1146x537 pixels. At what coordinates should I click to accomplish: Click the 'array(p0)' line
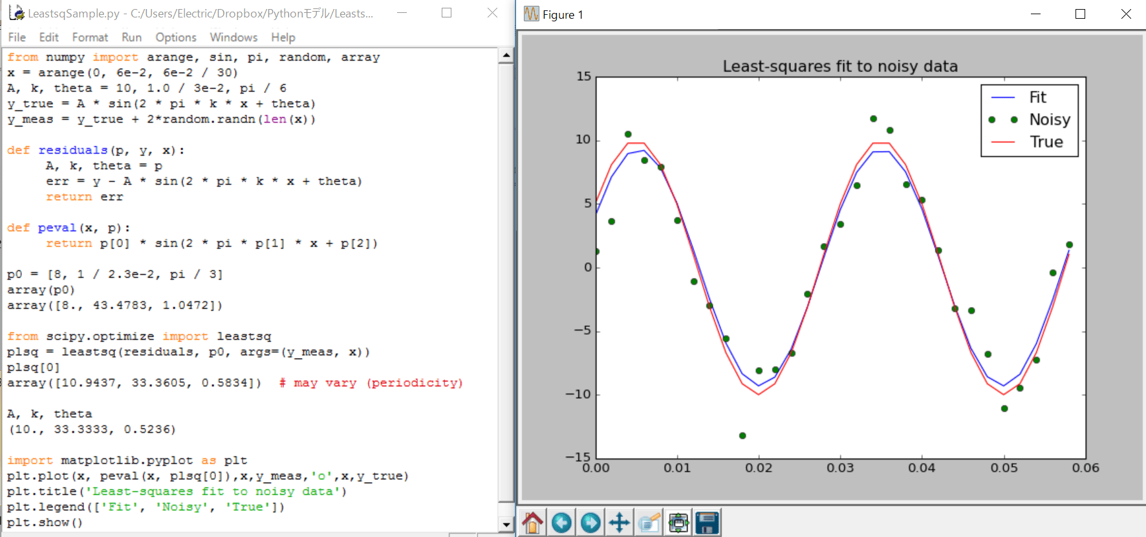click(x=41, y=290)
